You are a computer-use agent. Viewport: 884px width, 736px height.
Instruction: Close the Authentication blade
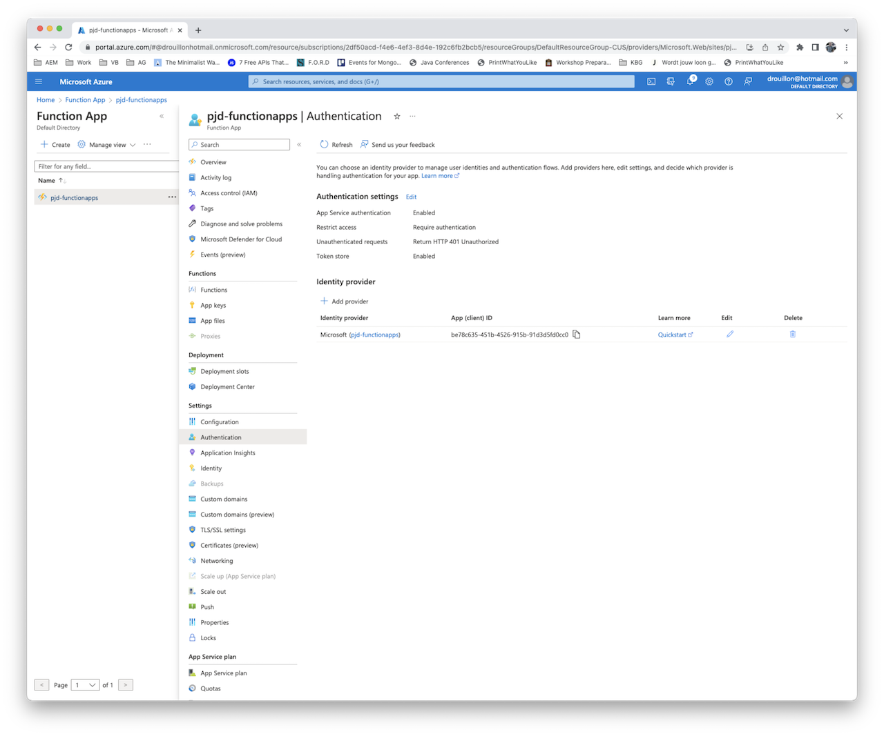coord(840,116)
